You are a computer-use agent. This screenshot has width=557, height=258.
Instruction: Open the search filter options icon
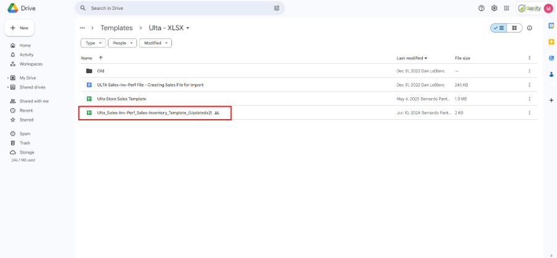[277, 8]
